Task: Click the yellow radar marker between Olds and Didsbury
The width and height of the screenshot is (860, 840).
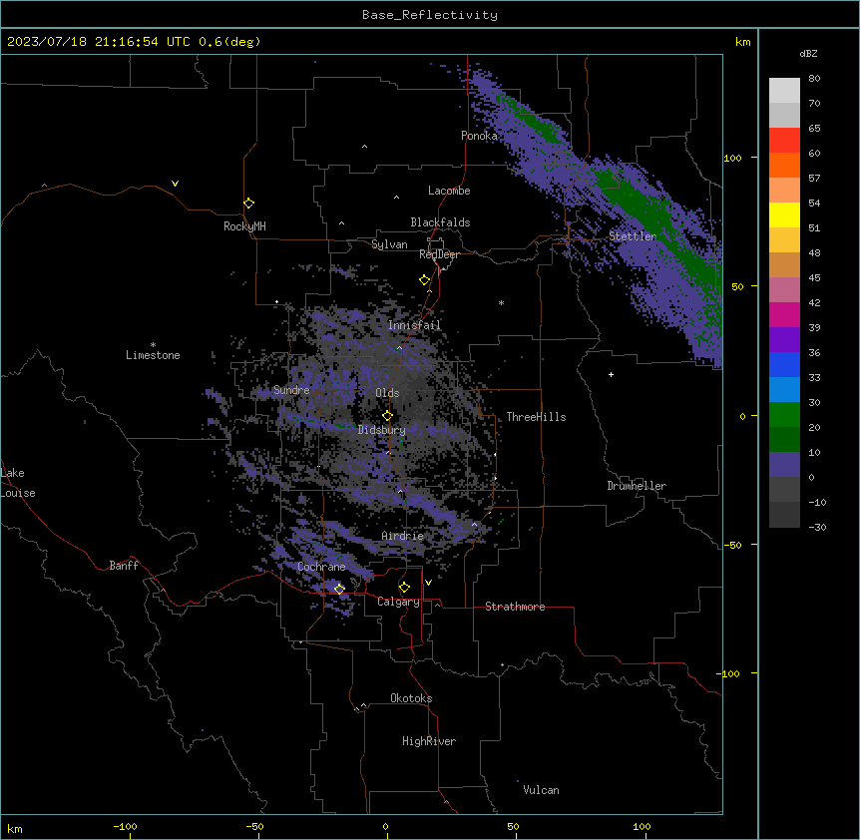Action: click(387, 416)
